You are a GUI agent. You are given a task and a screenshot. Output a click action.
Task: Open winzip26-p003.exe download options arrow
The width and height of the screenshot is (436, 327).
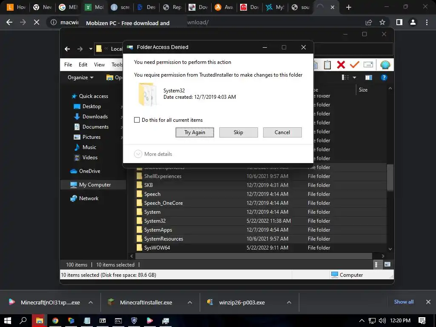[x=289, y=302]
